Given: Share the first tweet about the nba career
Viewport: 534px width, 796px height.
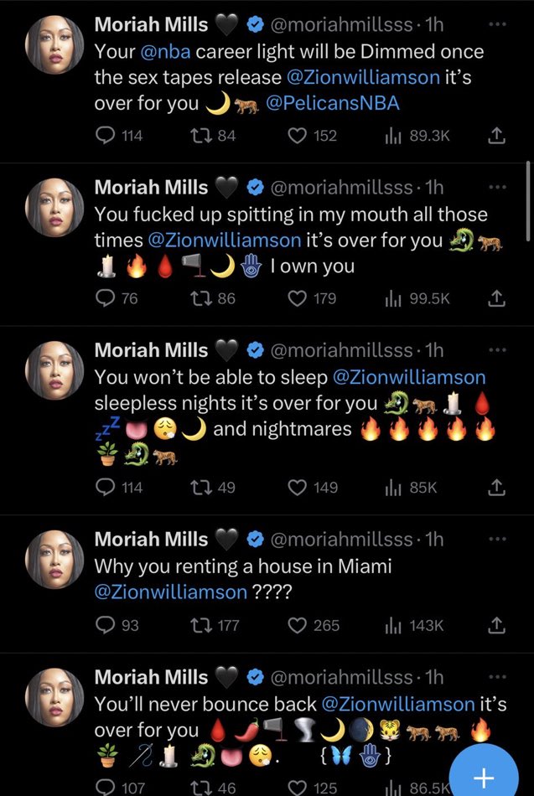Looking at the screenshot, I should pyautogui.click(x=495, y=135).
